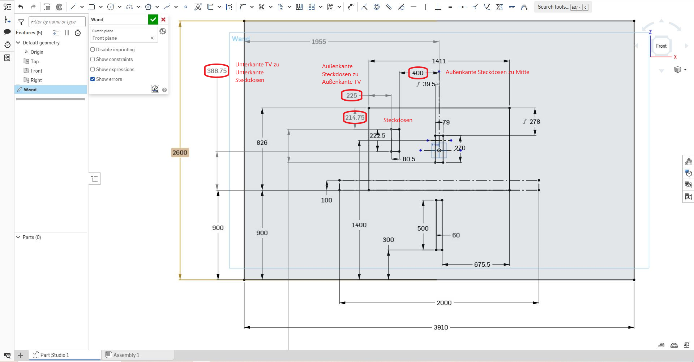This screenshot has width=694, height=362.
Task: Undo the last sketch action
Action: pyautogui.click(x=21, y=7)
